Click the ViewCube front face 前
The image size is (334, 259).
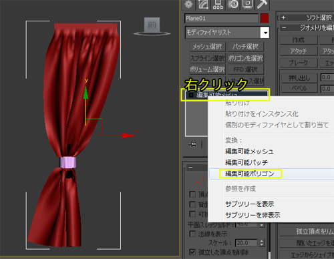(152, 25)
